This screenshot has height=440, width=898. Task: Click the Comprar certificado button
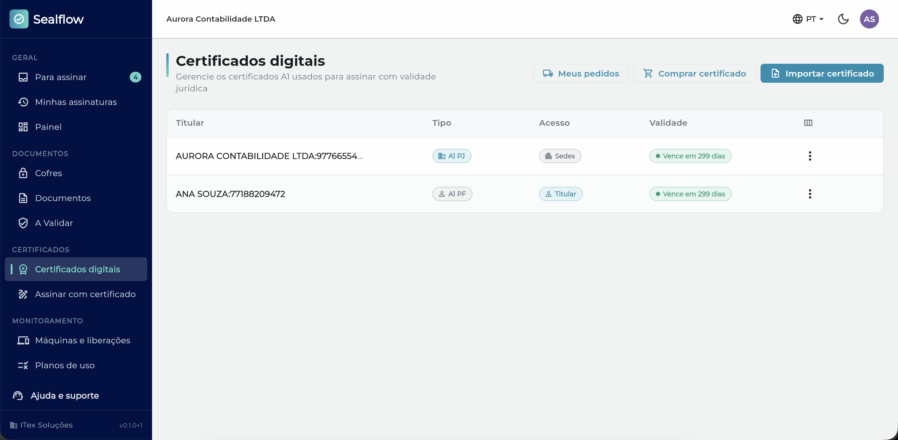tap(694, 73)
